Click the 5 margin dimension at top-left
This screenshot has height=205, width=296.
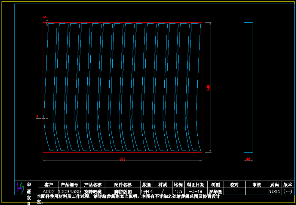coord(45,17)
